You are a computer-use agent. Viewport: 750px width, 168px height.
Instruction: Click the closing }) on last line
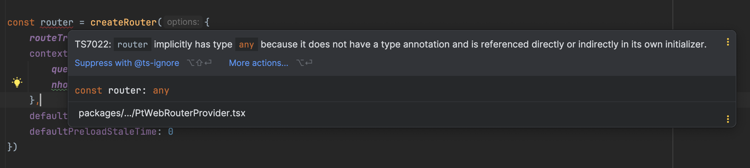12,146
